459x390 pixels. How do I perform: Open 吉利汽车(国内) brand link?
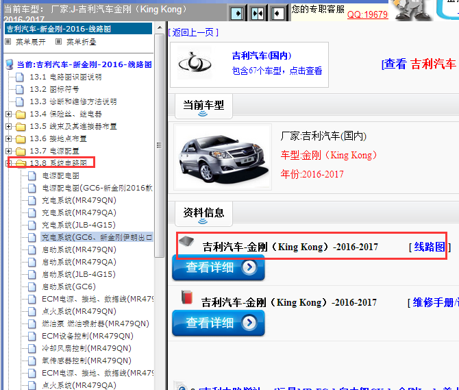[262, 56]
